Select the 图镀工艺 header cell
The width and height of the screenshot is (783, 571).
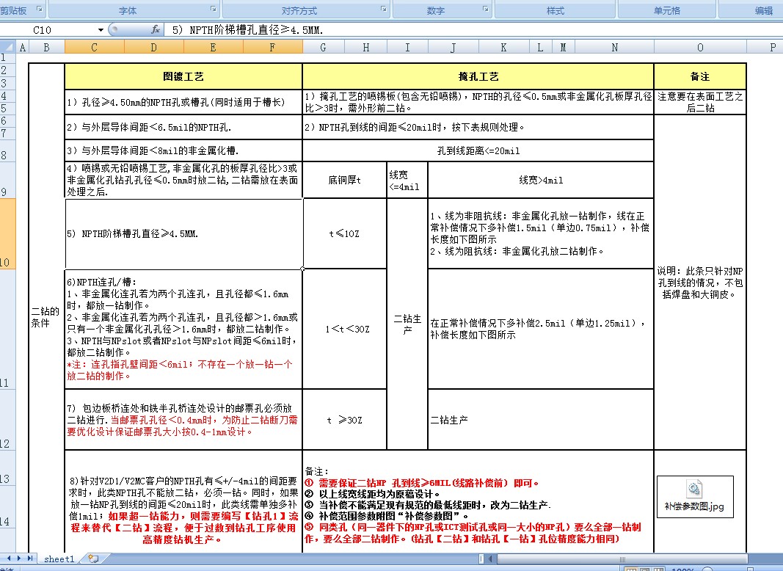pyautogui.click(x=183, y=76)
